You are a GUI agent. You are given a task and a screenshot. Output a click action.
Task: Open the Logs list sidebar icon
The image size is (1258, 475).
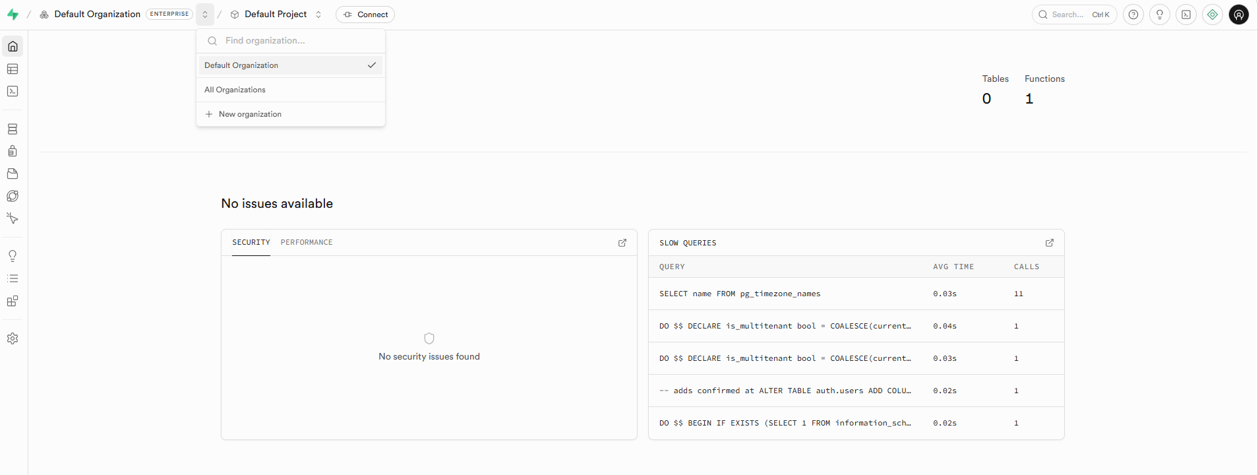(x=13, y=278)
